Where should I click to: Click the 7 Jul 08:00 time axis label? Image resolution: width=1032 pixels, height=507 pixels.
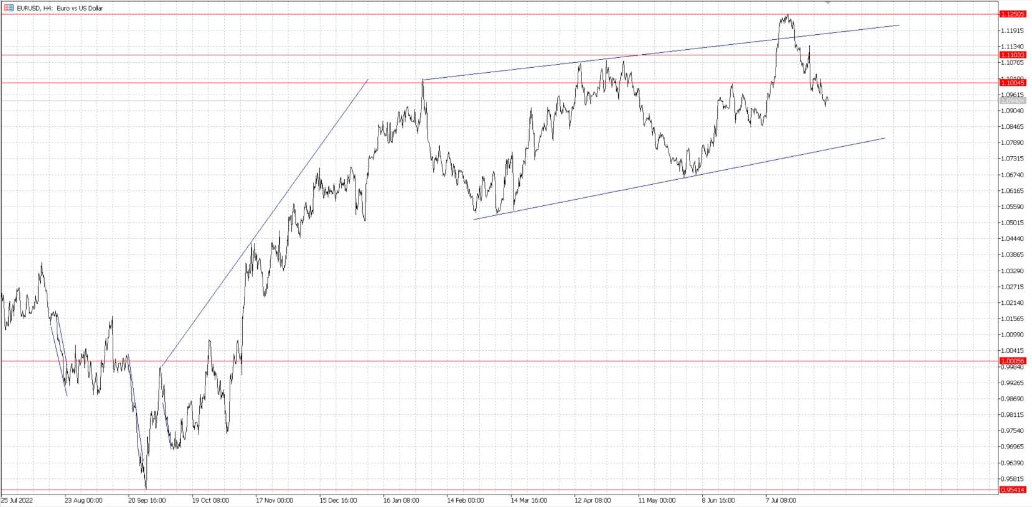click(781, 500)
